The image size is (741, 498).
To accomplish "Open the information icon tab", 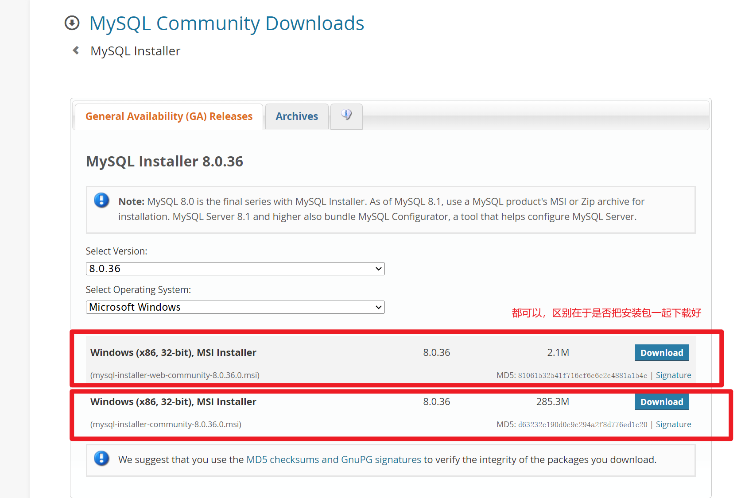I will coord(346,116).
